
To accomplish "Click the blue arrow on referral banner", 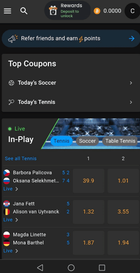I will [132, 39].
